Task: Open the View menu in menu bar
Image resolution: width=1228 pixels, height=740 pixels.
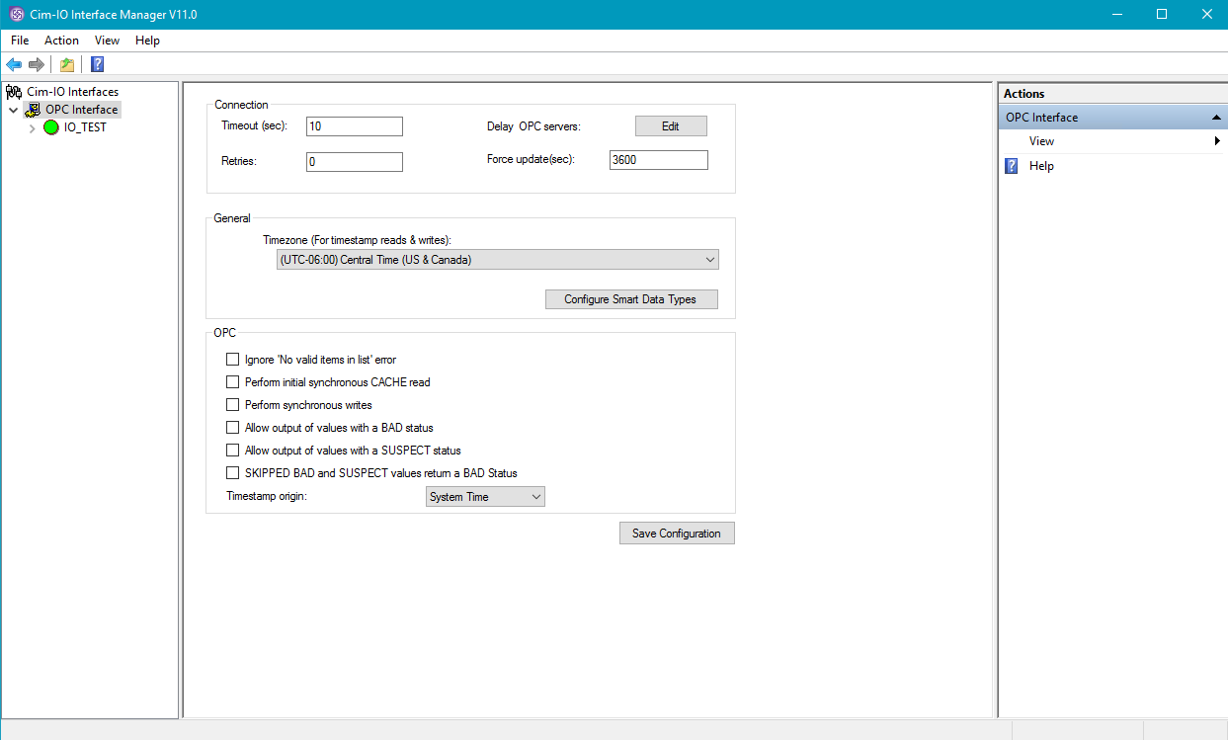Action: (x=107, y=41)
